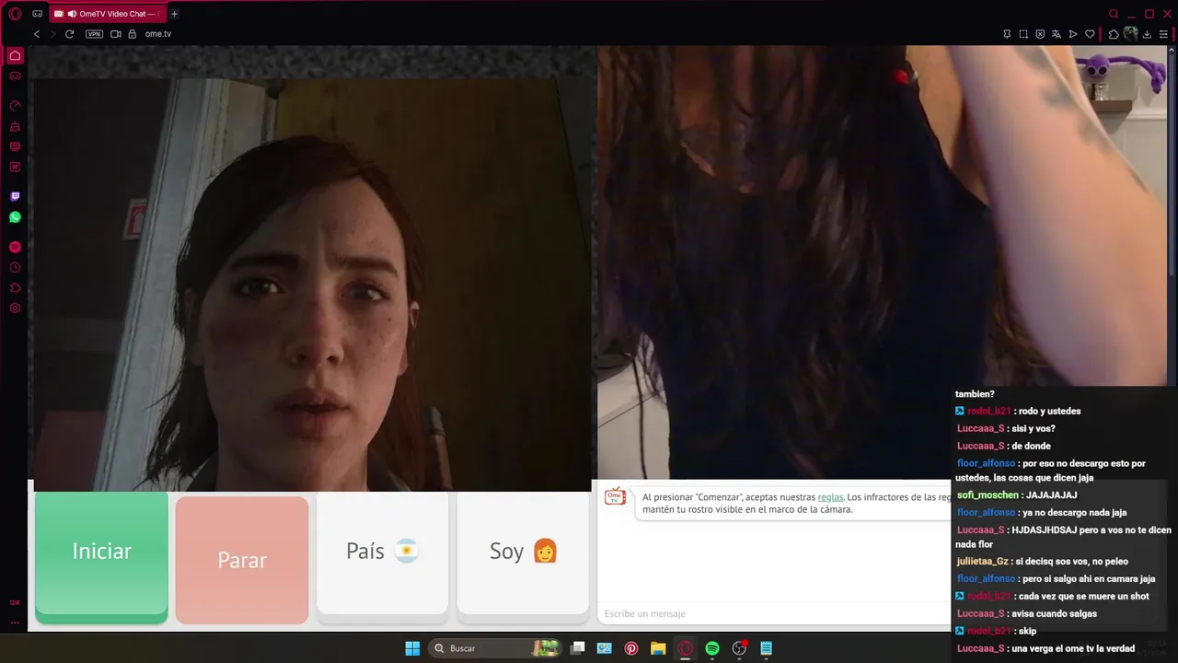The width and height of the screenshot is (1178, 663).
Task: Open the page translate icon
Action: [1057, 34]
